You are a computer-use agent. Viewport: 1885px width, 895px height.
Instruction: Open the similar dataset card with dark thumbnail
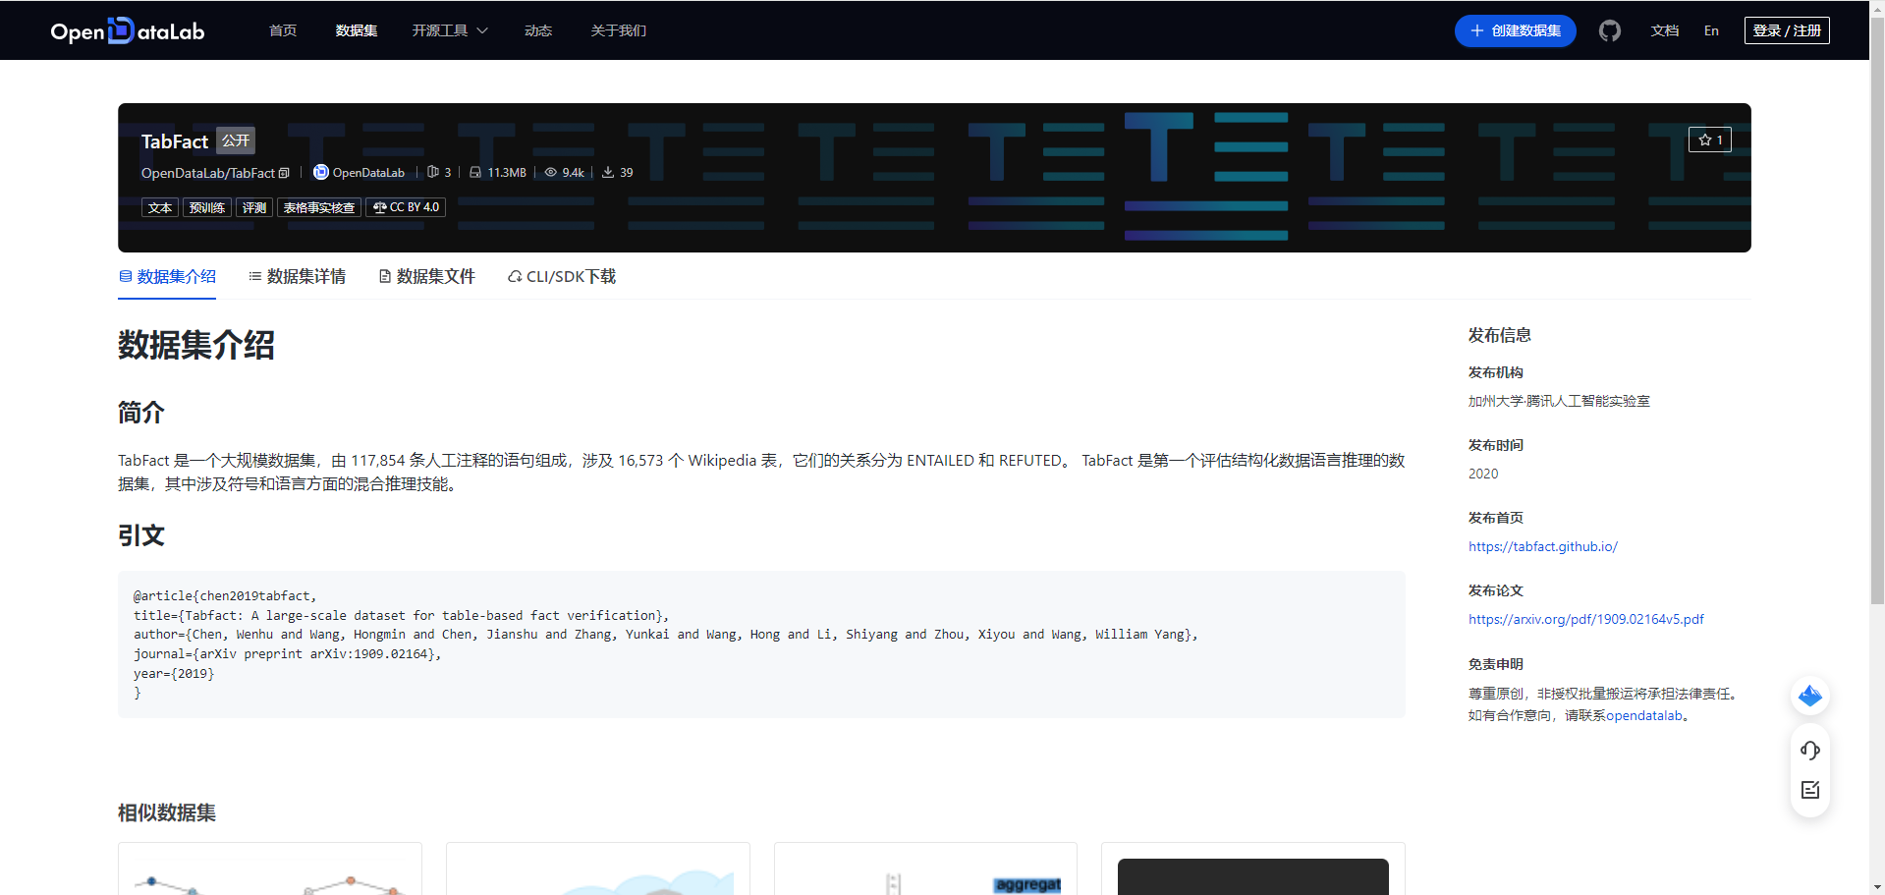point(1253,868)
